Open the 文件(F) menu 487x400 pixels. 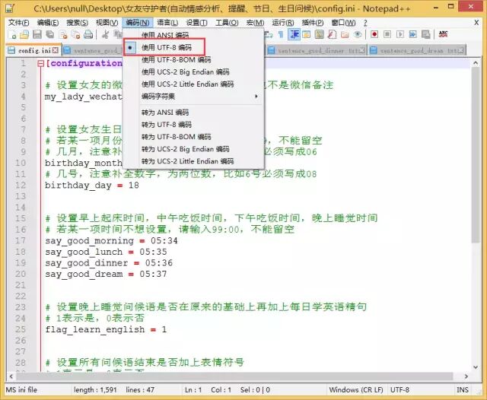(x=18, y=23)
